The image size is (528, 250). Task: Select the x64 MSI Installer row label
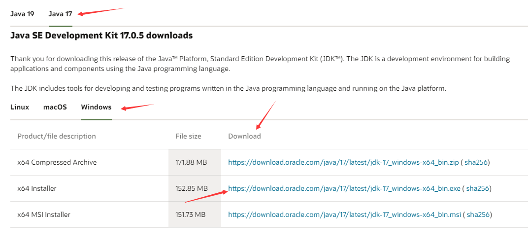coord(44,214)
